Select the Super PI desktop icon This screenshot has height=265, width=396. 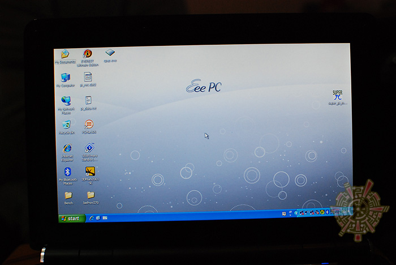click(x=337, y=97)
